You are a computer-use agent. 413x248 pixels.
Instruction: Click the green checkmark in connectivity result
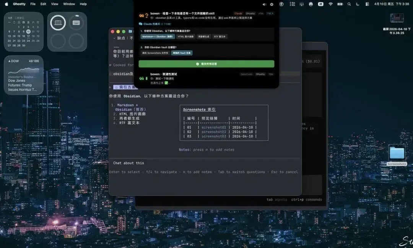click(x=166, y=83)
